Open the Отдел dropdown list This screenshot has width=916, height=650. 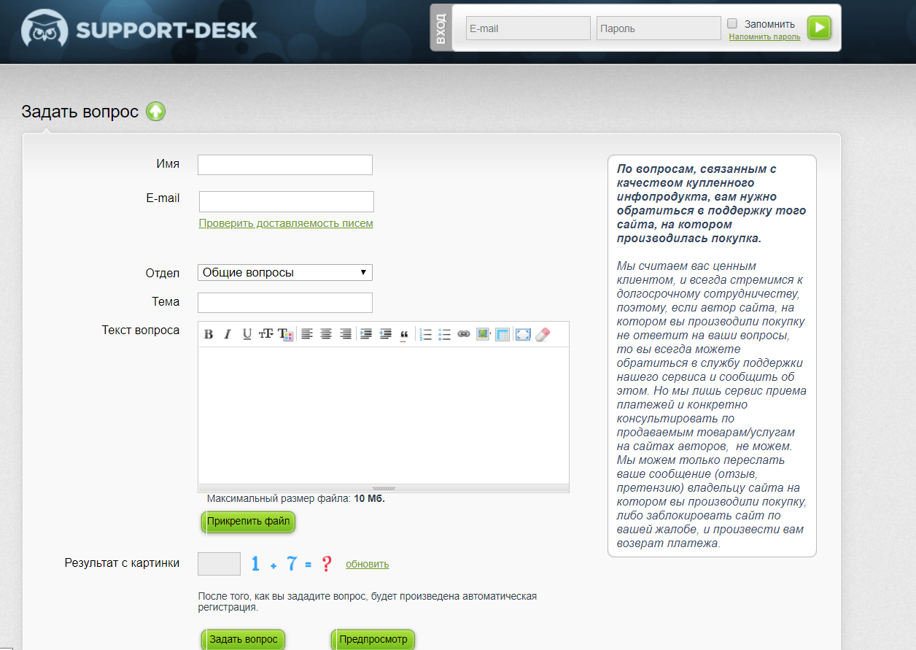tap(285, 273)
